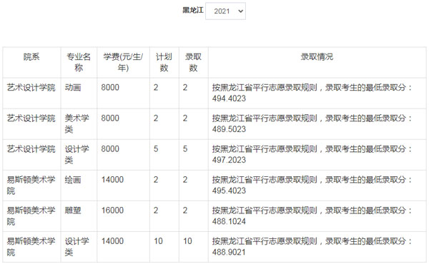
Task: Select the 绘画 major cell
Action: tap(79, 186)
